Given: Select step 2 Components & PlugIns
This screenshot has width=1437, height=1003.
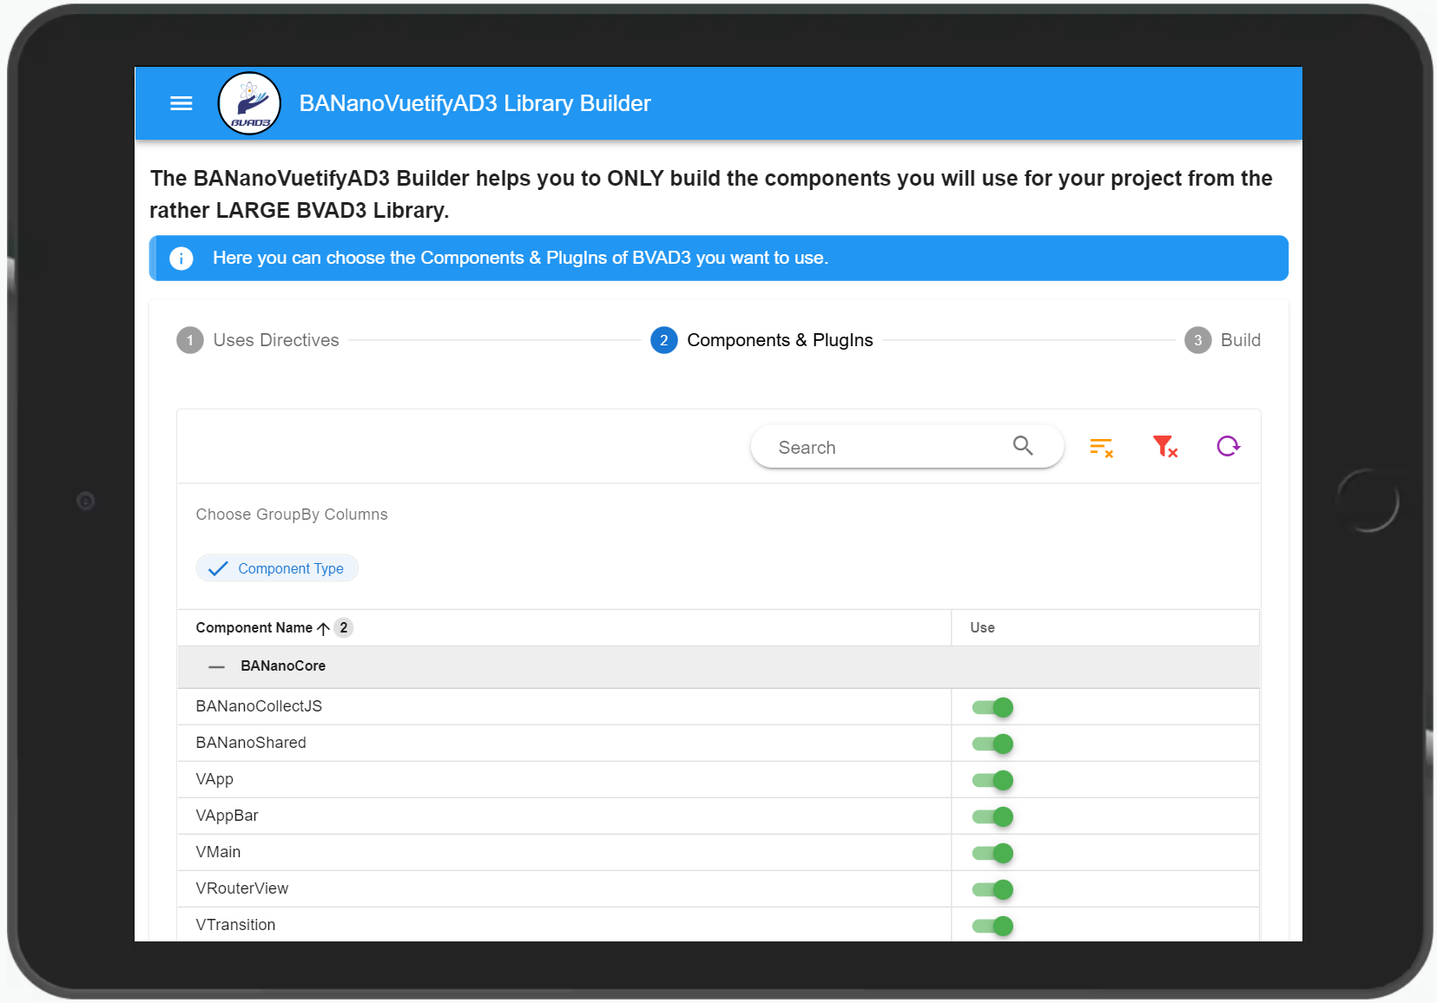Looking at the screenshot, I should click(761, 340).
